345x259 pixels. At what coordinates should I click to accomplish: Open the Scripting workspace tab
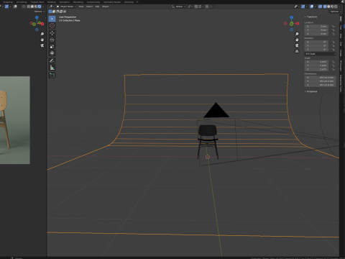(129, 2)
